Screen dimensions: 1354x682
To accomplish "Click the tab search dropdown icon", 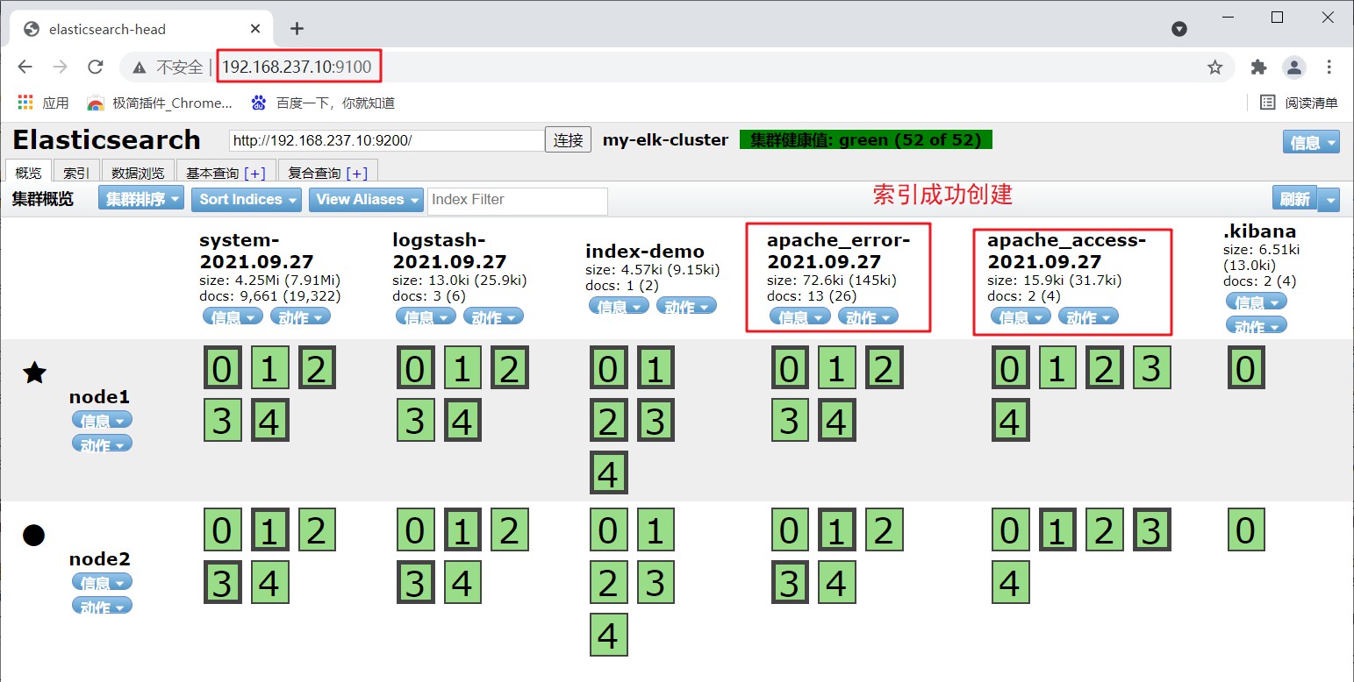I will coord(1179,29).
